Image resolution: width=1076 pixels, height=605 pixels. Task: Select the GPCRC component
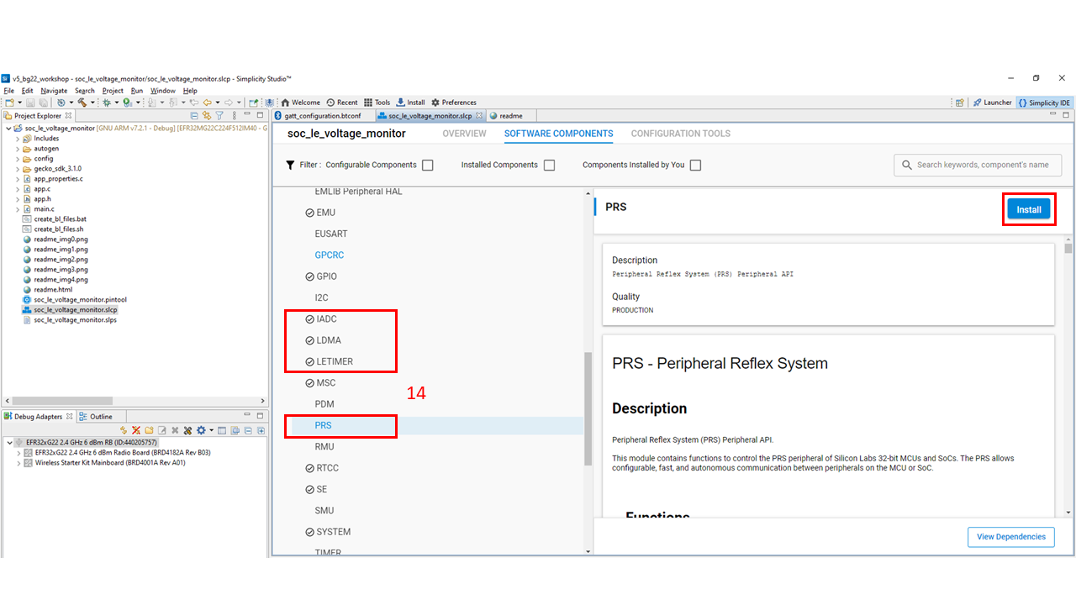[330, 255]
